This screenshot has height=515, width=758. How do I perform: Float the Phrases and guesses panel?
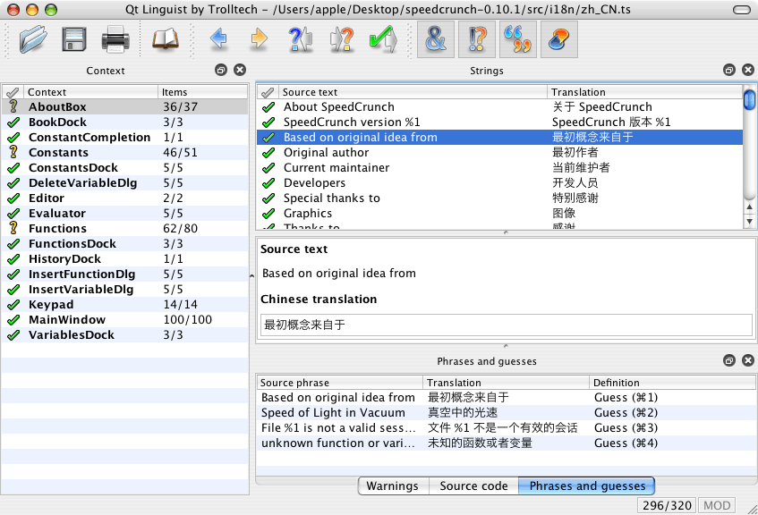point(729,360)
